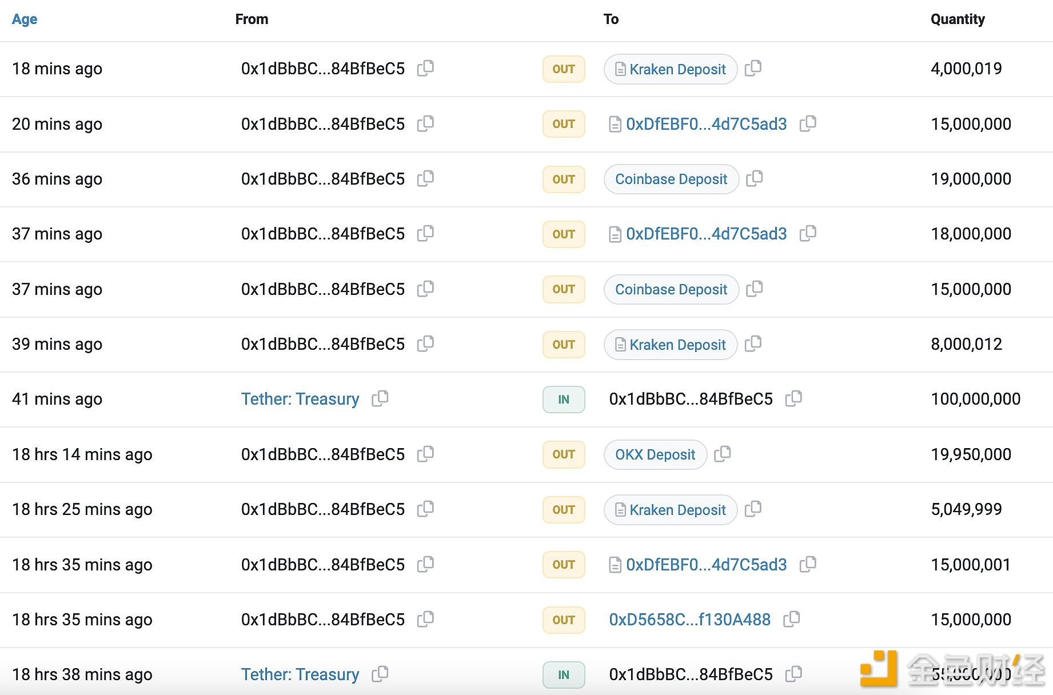Viewport: 1053px width, 695px height.
Task: Open Kraken Deposit in 18 mins ago row
Action: click(x=677, y=69)
